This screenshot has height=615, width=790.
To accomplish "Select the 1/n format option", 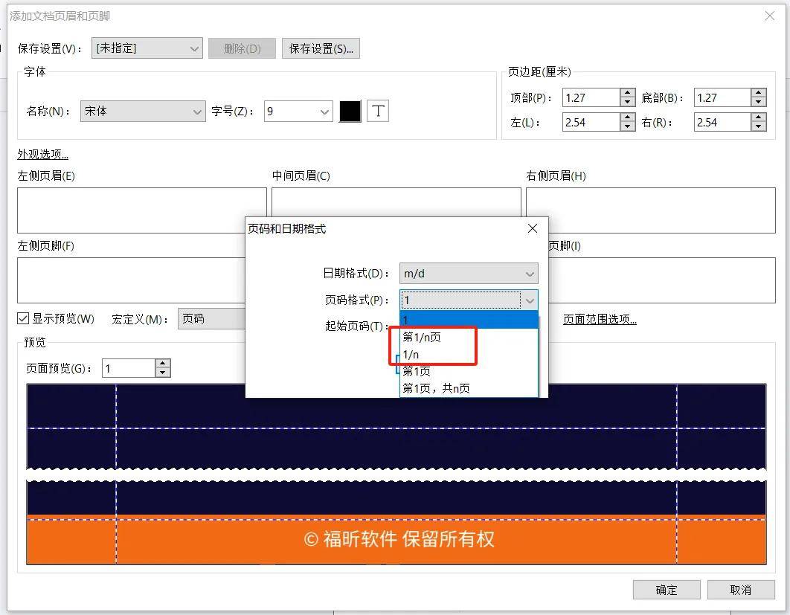I will tap(412, 354).
